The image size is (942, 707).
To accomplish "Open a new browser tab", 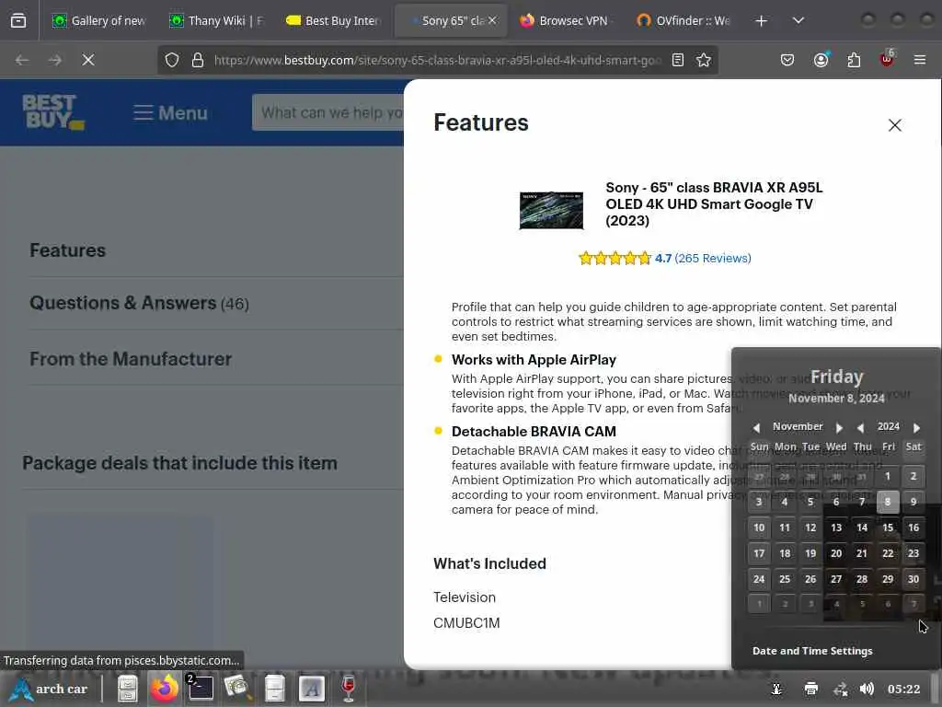I will click(761, 21).
